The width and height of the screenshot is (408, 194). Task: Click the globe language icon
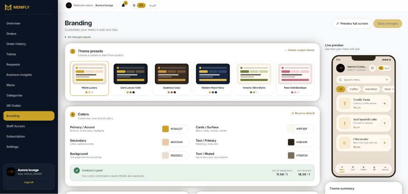click(x=134, y=5)
